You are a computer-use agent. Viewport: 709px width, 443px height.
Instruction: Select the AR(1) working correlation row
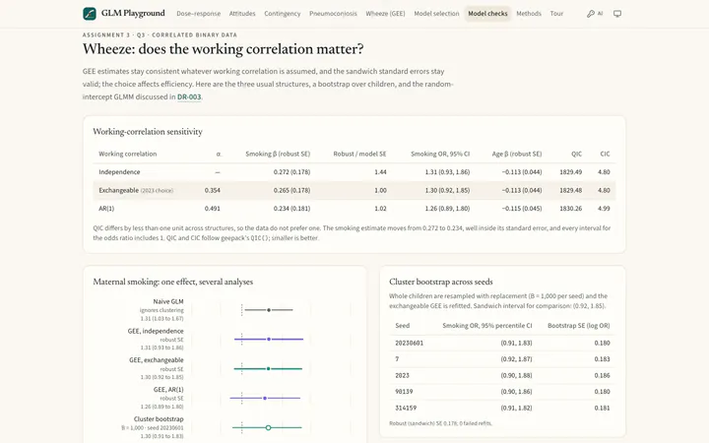[354, 209]
